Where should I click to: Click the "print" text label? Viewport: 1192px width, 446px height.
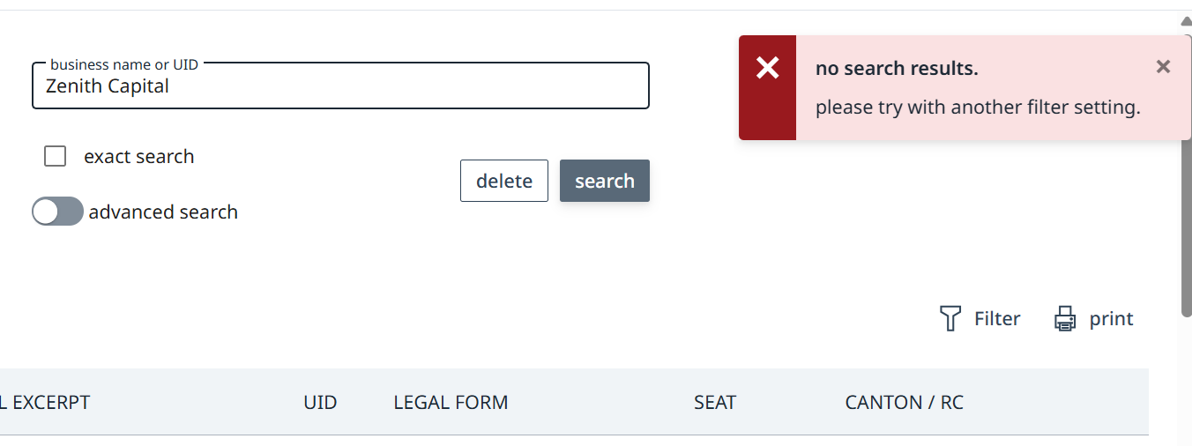click(x=1111, y=319)
